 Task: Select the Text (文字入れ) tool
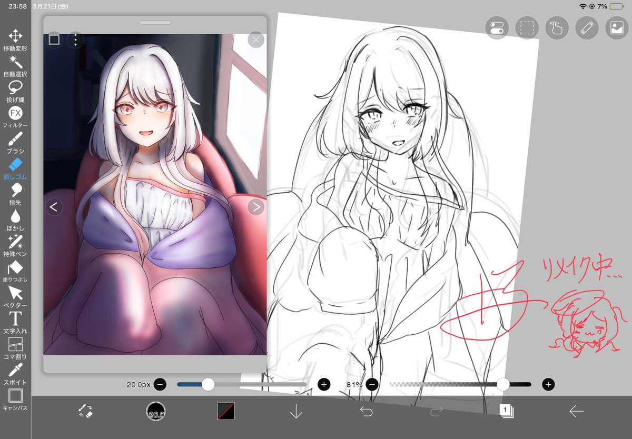15,323
